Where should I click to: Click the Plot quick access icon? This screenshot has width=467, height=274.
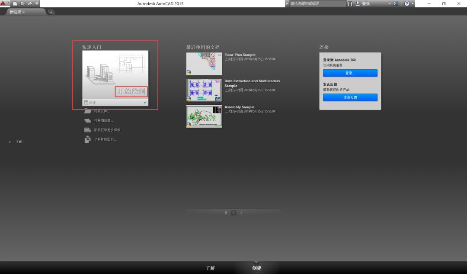point(30,3)
